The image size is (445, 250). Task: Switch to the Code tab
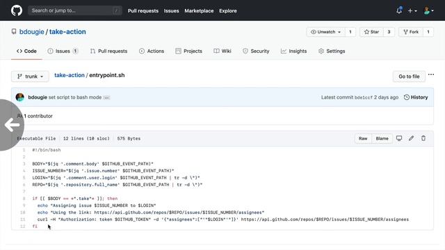pos(26,51)
